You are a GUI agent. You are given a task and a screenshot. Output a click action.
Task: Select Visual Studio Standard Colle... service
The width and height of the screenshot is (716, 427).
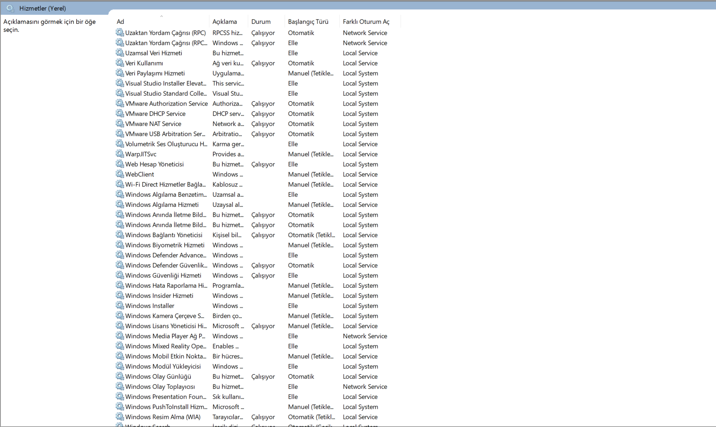click(x=166, y=94)
